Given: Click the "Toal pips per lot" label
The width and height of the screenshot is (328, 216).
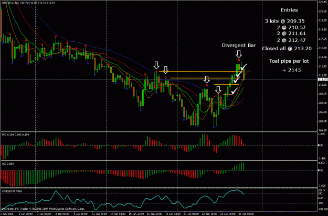Looking at the screenshot, I should coord(289,61).
